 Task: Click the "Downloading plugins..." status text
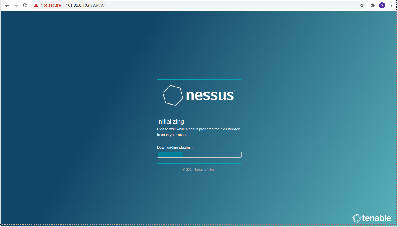point(175,147)
